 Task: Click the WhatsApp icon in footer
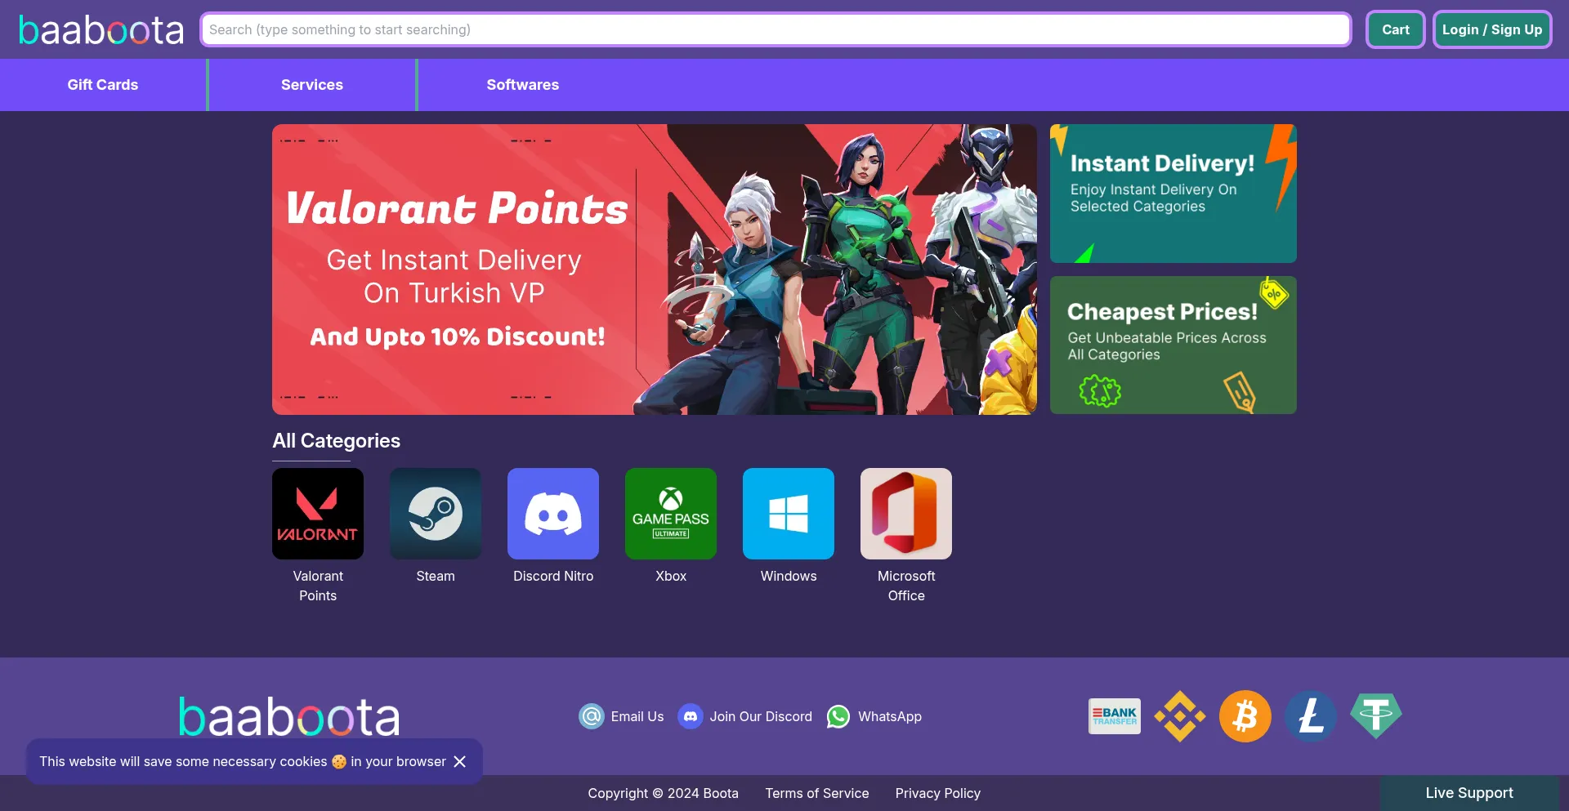[838, 716]
